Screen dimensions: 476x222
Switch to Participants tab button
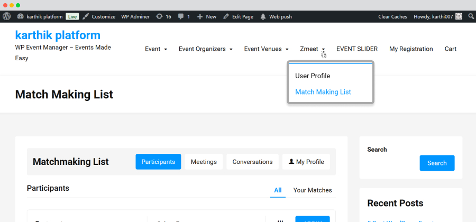[x=158, y=162]
